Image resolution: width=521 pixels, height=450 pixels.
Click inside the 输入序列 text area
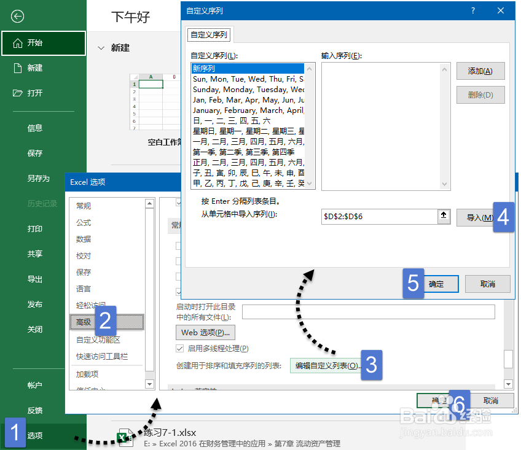(381, 126)
